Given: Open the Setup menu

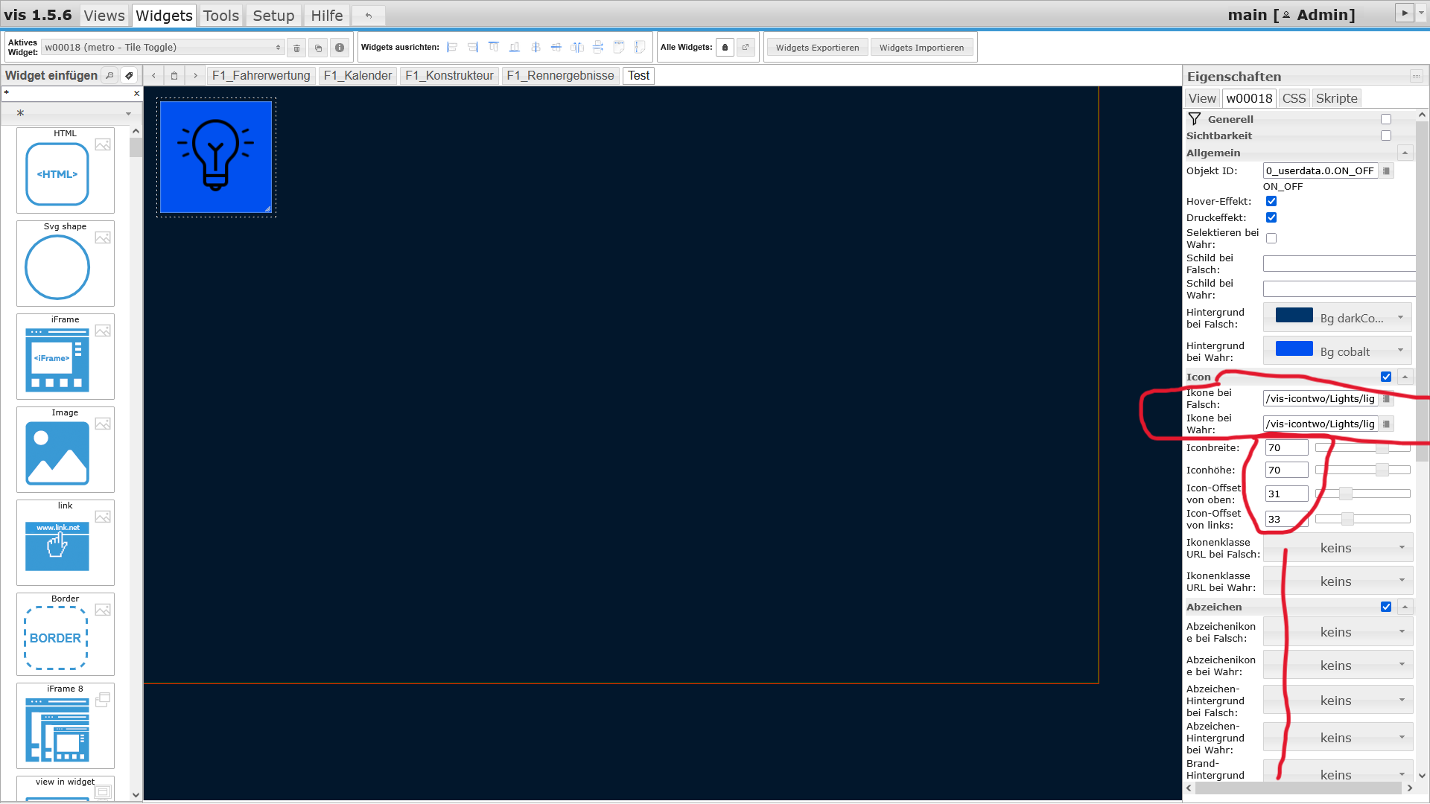Looking at the screenshot, I should pos(273,15).
